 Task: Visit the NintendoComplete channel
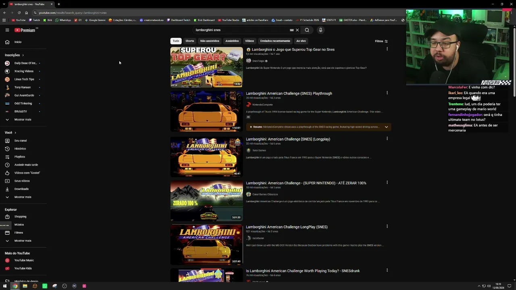click(x=262, y=105)
